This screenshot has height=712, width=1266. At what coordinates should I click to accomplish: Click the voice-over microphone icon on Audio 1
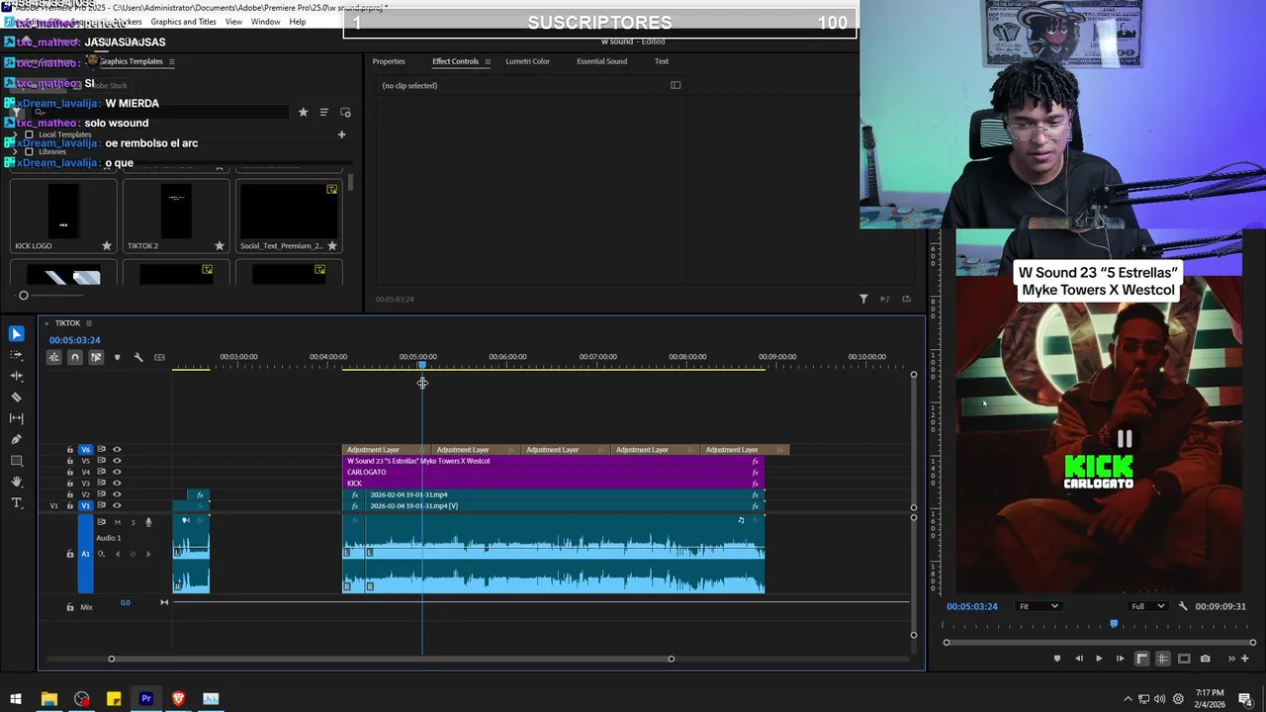(148, 522)
